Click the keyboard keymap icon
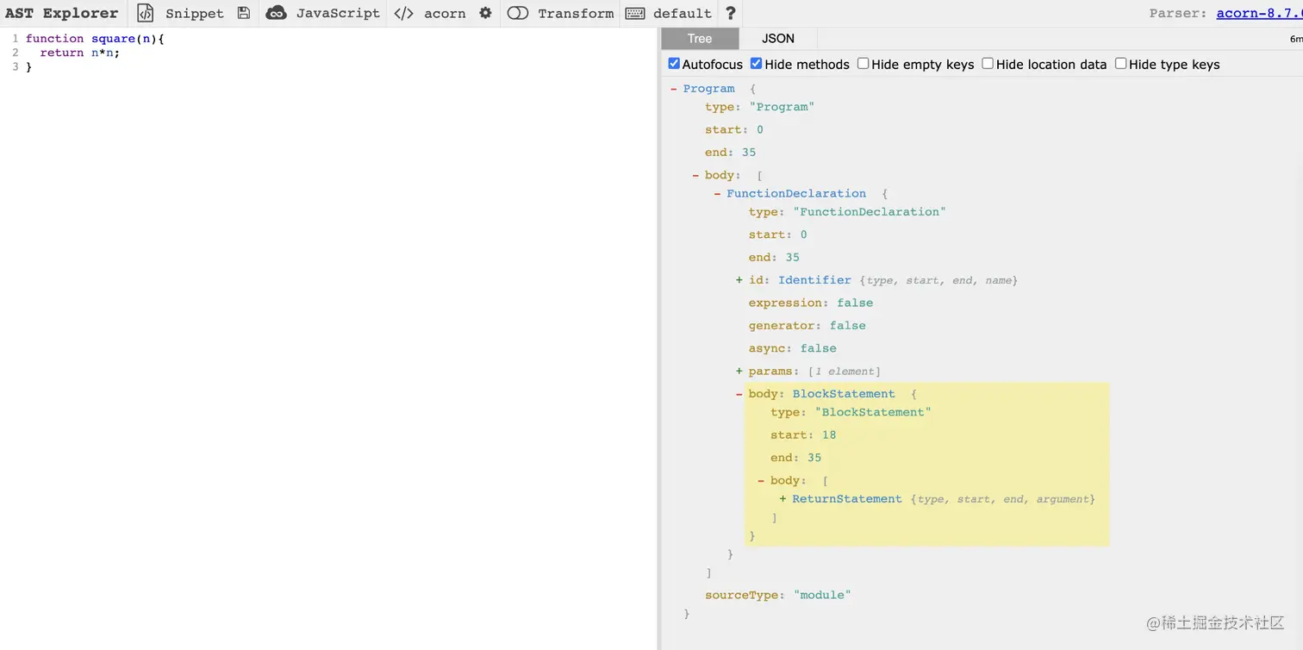Screen dimensions: 1303x650 (635, 13)
